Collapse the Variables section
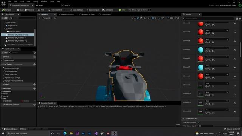The width and height of the screenshot is (242, 136). [2, 88]
